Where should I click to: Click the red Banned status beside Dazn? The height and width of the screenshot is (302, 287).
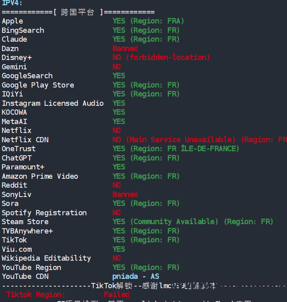(125, 49)
